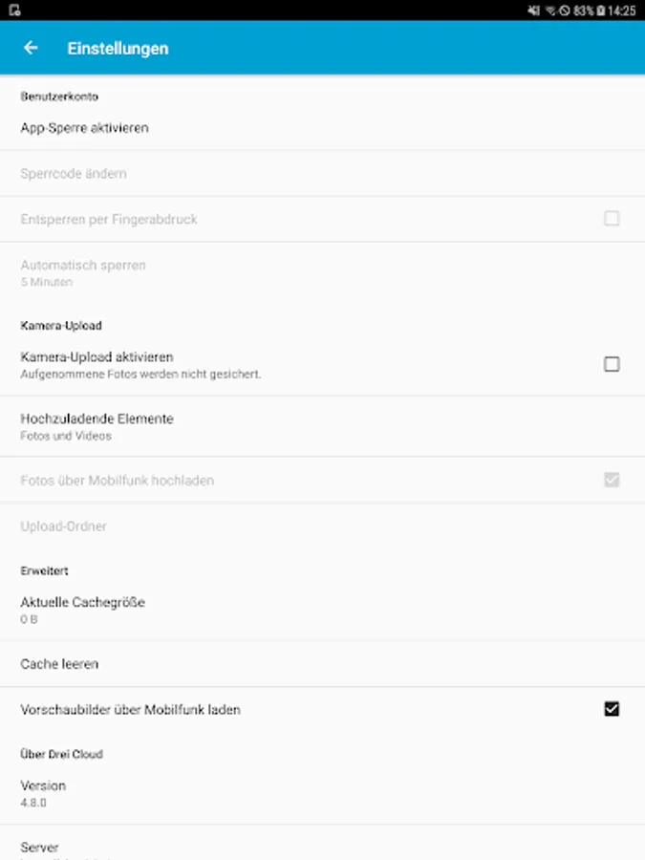Image resolution: width=645 pixels, height=860 pixels.
Task: Uncheck Vorschaubilder über Mobilfunk laden
Action: [x=612, y=709]
